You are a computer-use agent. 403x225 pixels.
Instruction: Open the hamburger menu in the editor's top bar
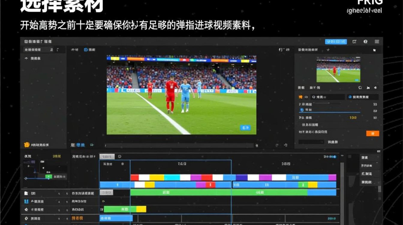coord(377,42)
